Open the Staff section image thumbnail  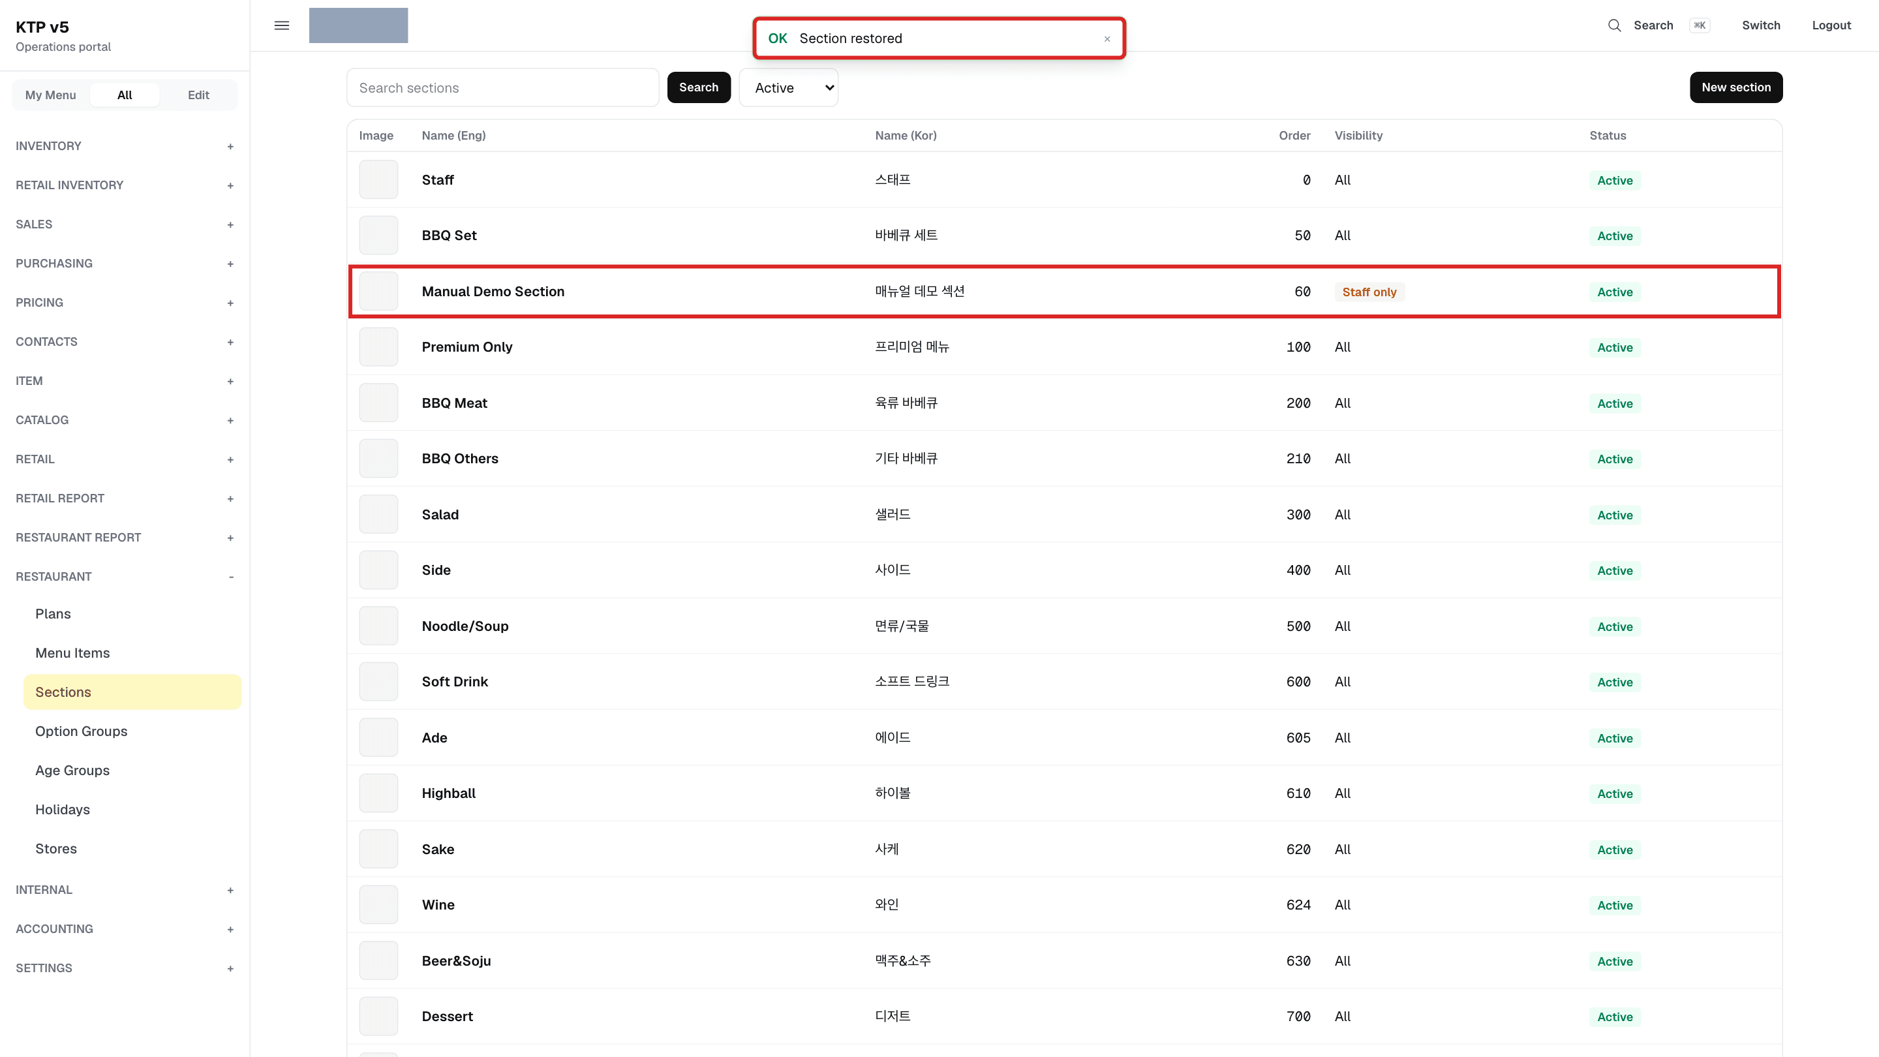tap(378, 179)
